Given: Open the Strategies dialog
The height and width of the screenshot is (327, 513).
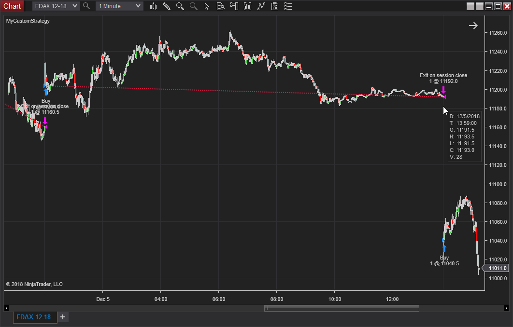Looking at the screenshot, I should tap(275, 6).
